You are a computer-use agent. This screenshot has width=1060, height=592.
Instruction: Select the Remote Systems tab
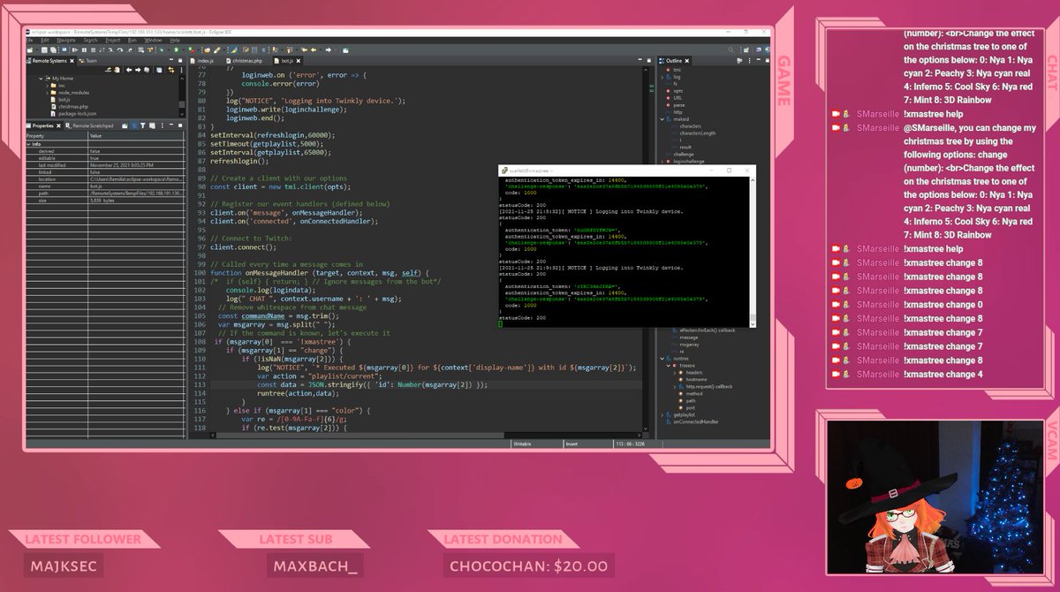pos(51,60)
